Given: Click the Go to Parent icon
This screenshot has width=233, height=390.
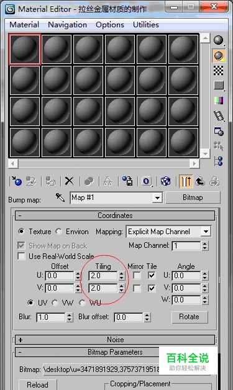Looking at the screenshot, I should point(200,181).
